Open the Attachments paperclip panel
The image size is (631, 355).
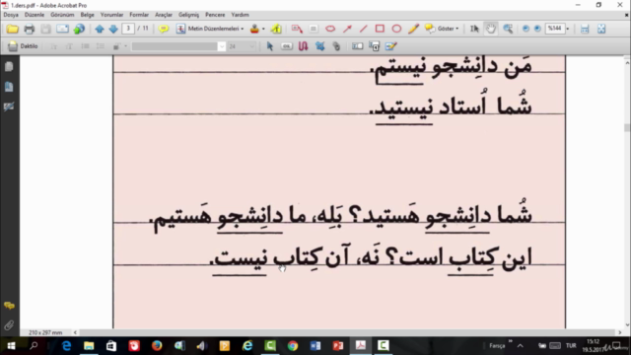click(x=9, y=325)
